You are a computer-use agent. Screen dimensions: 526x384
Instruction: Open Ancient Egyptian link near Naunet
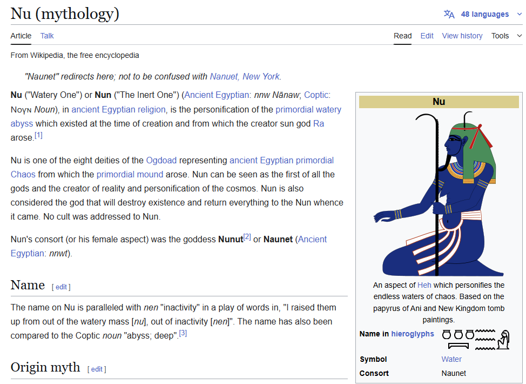pyautogui.click(x=312, y=239)
